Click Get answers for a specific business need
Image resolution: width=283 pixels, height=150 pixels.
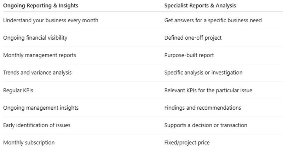pos(213,21)
